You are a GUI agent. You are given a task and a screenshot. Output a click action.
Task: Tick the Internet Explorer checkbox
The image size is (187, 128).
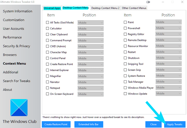tap(47, 70)
